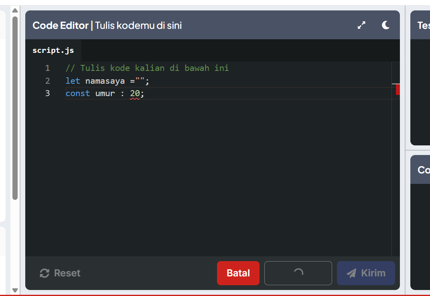This screenshot has width=430, height=296.
Task: Toggle dark mode with the moon icon
Action: click(385, 25)
